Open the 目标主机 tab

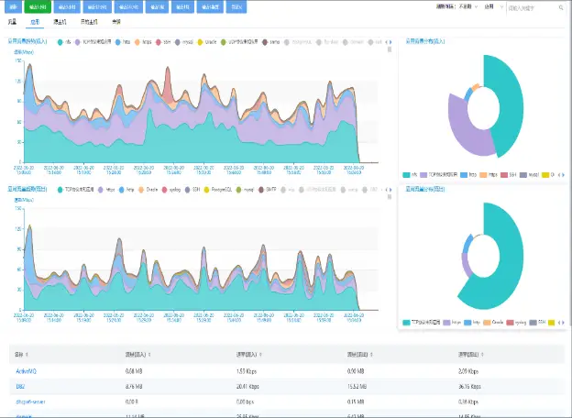coord(89,20)
